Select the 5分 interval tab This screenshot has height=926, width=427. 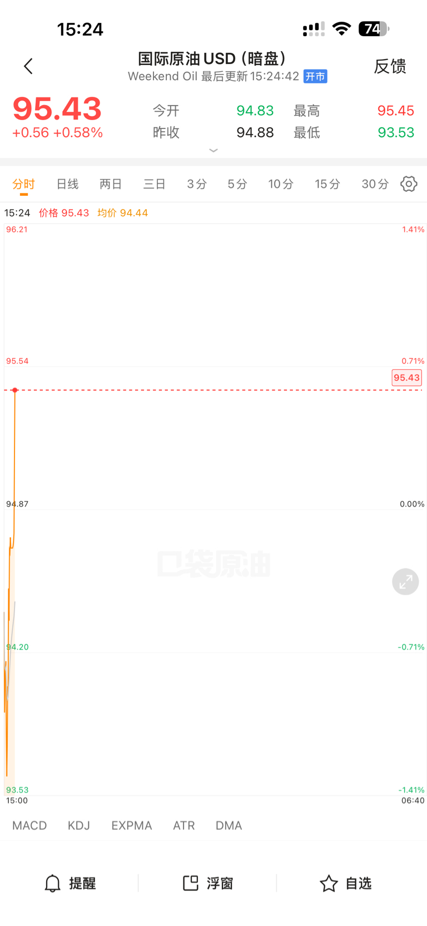click(237, 184)
